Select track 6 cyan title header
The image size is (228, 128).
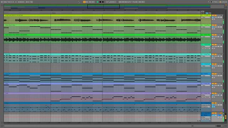coord(206,64)
